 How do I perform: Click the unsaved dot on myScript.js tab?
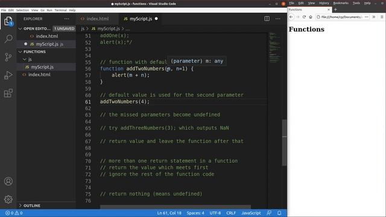click(156, 19)
